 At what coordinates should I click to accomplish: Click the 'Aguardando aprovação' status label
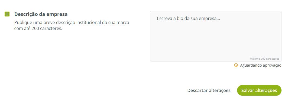(261, 65)
